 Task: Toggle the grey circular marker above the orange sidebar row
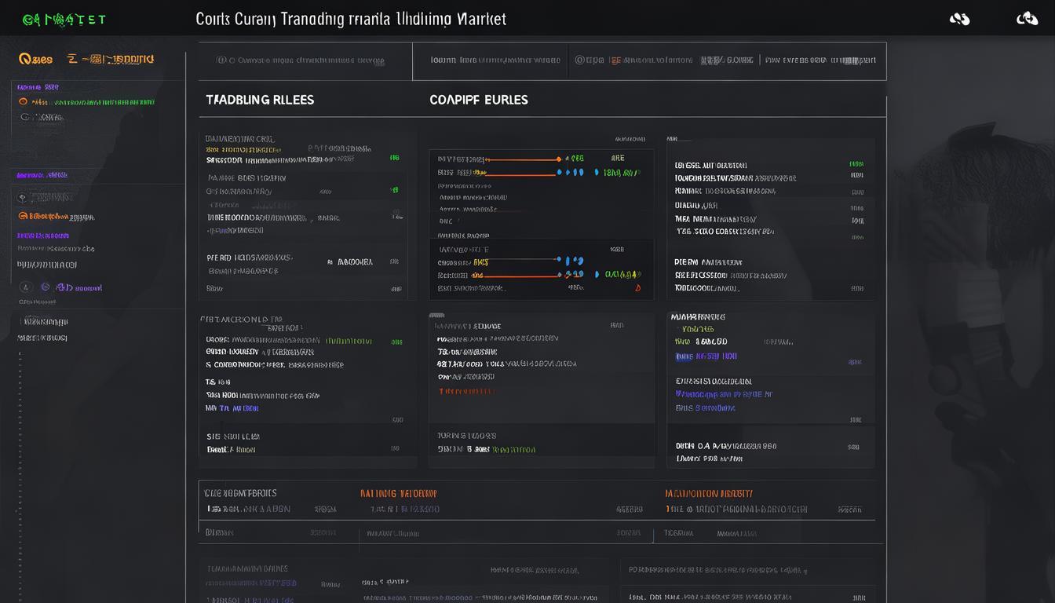[x=22, y=198]
